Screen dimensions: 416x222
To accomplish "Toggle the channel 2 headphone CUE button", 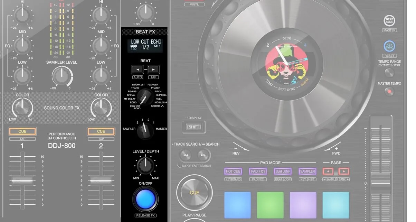I will [x=101, y=131].
